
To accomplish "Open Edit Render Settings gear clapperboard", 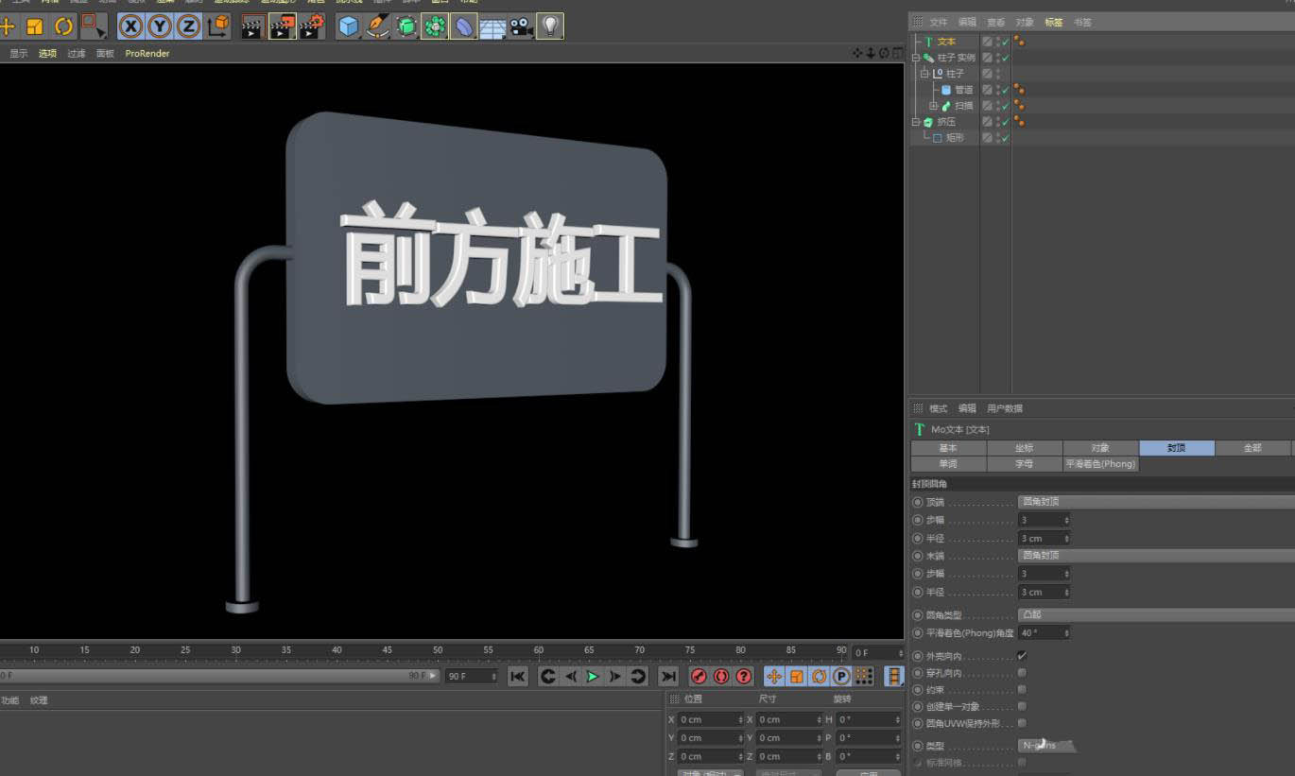I will pyautogui.click(x=312, y=26).
